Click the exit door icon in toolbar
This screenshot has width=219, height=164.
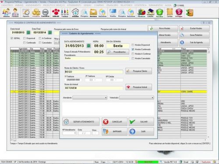click(190, 13)
